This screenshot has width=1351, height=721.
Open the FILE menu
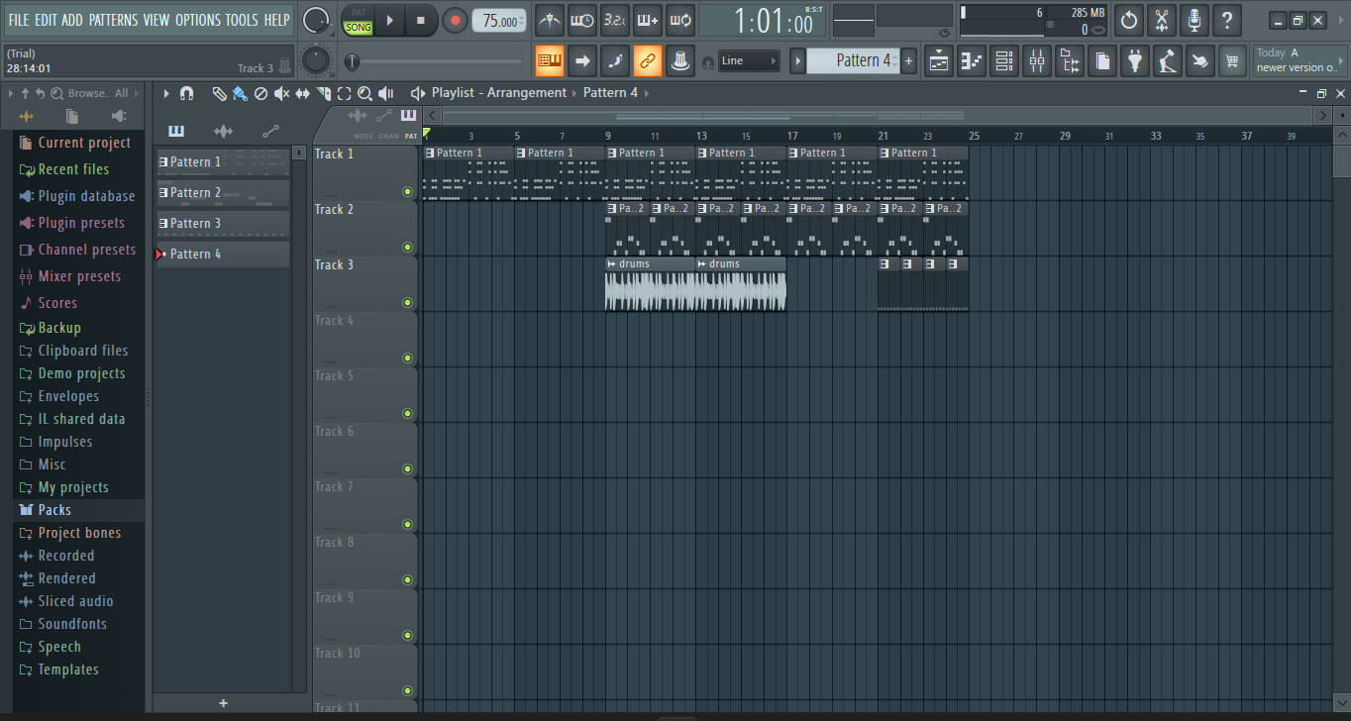point(19,20)
